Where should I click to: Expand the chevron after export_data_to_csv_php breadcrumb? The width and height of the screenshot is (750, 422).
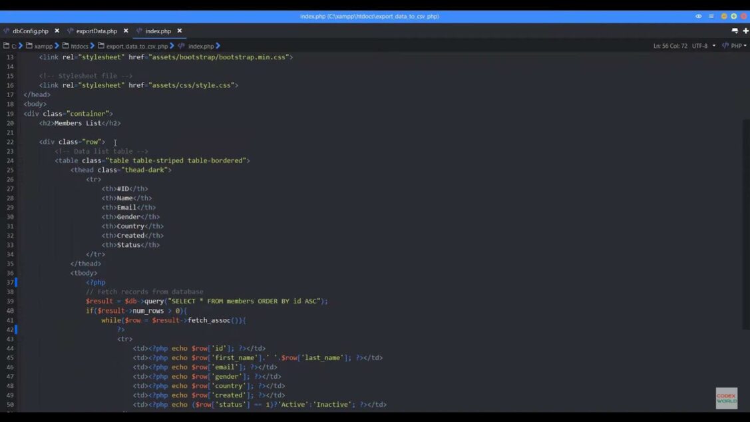click(172, 46)
